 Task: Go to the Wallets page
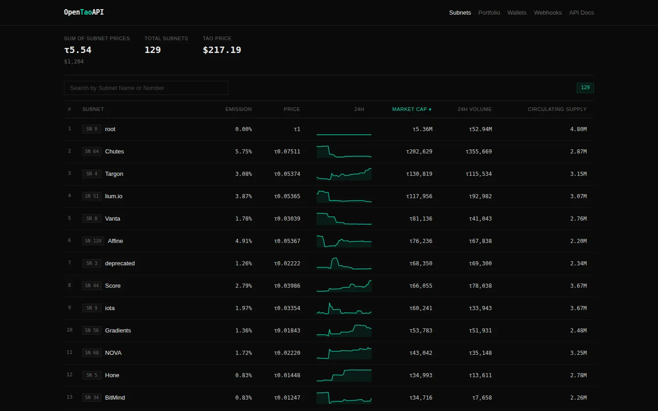click(x=517, y=13)
